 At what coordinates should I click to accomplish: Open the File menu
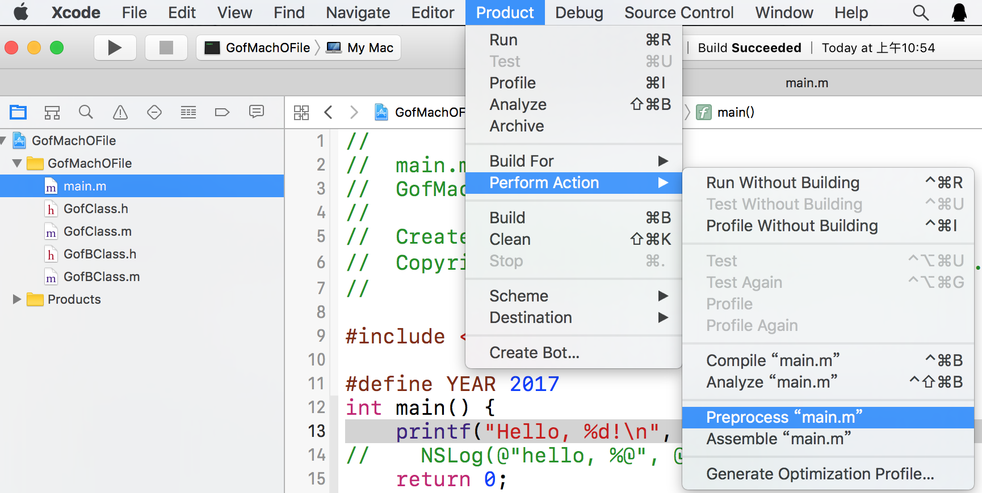[134, 12]
